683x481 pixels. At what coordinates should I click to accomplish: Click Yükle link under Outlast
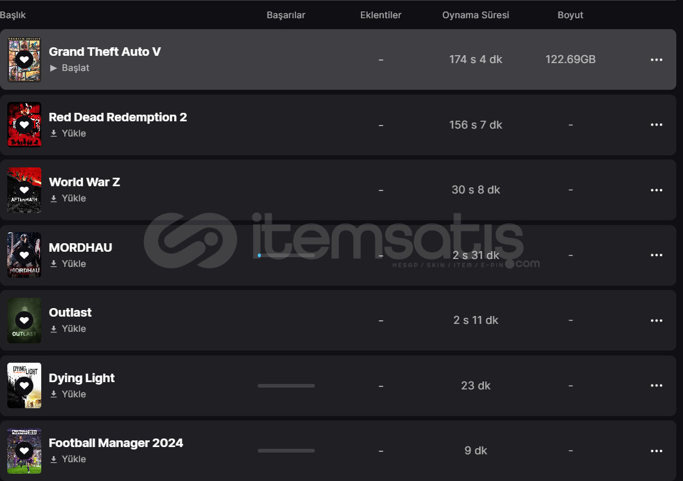tap(73, 329)
